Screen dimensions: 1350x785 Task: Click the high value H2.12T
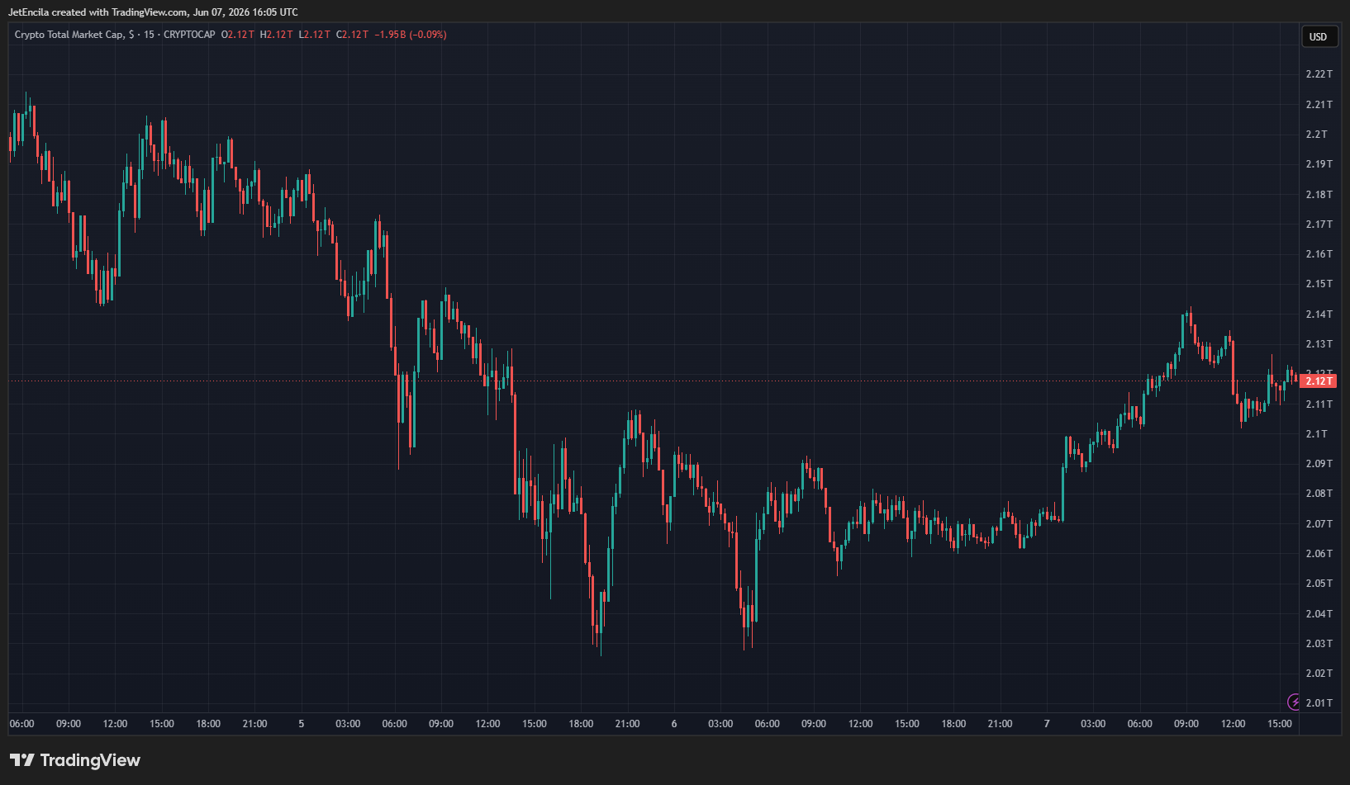click(276, 35)
